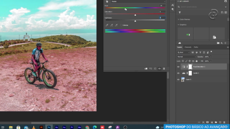This screenshot has height=129, width=230.
Task: Reset adjustment to defaults icon
Action: [155, 68]
